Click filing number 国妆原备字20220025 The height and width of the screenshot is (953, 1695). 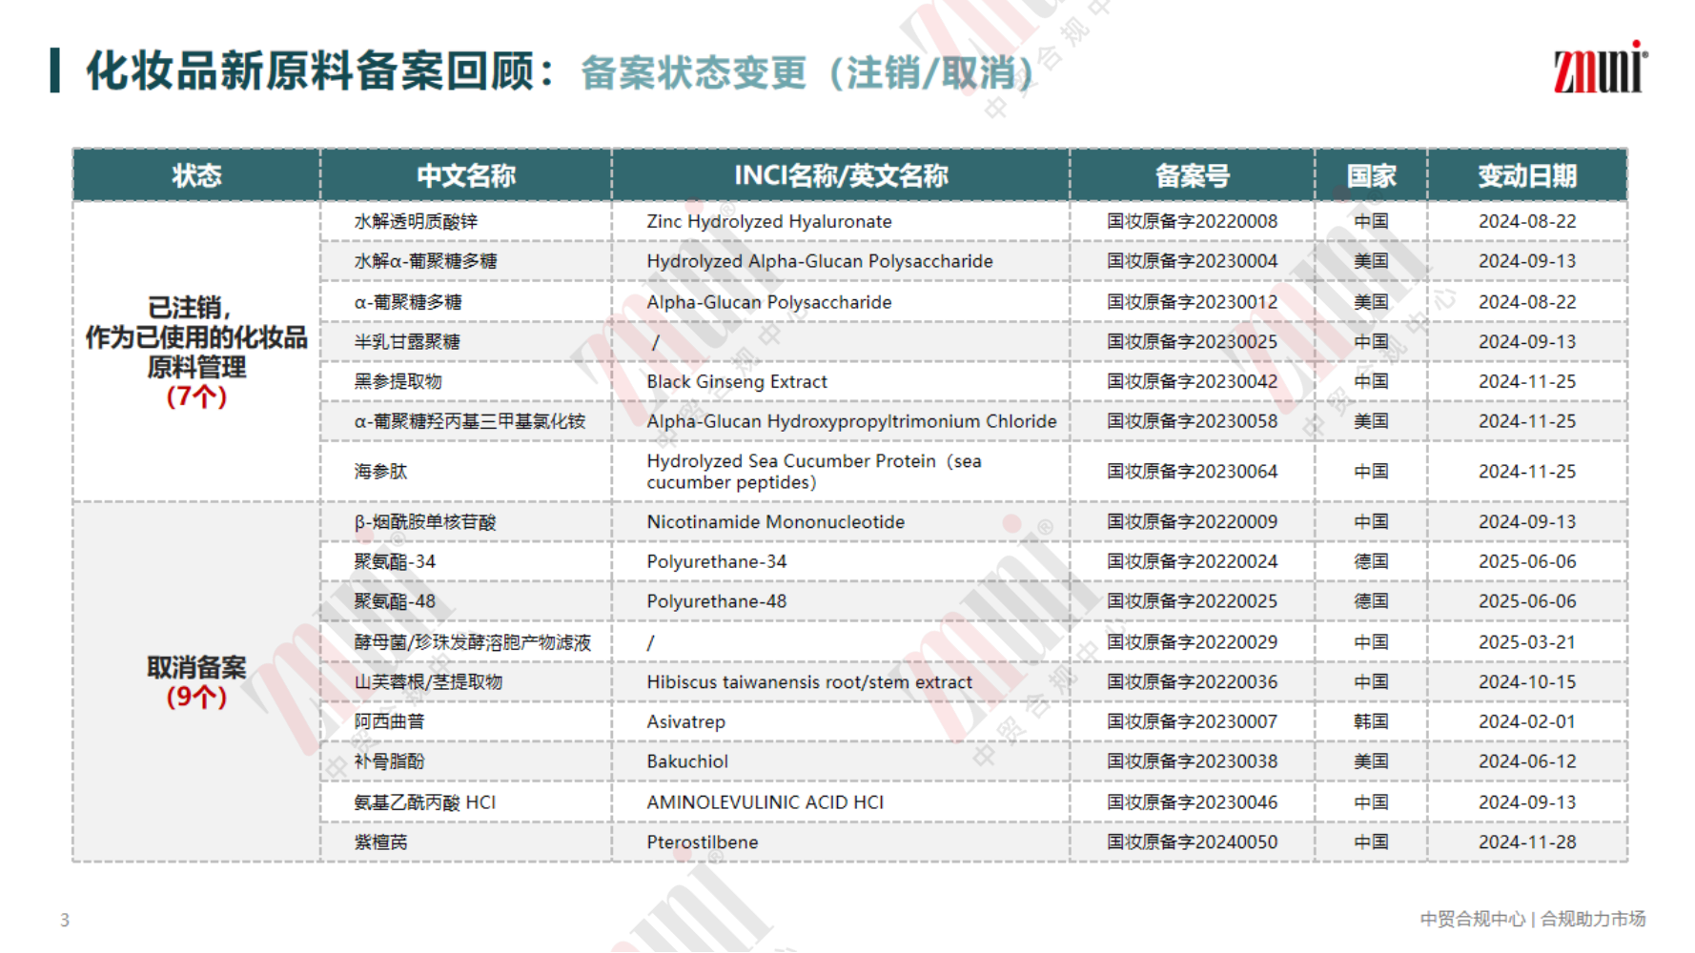(x=1192, y=601)
